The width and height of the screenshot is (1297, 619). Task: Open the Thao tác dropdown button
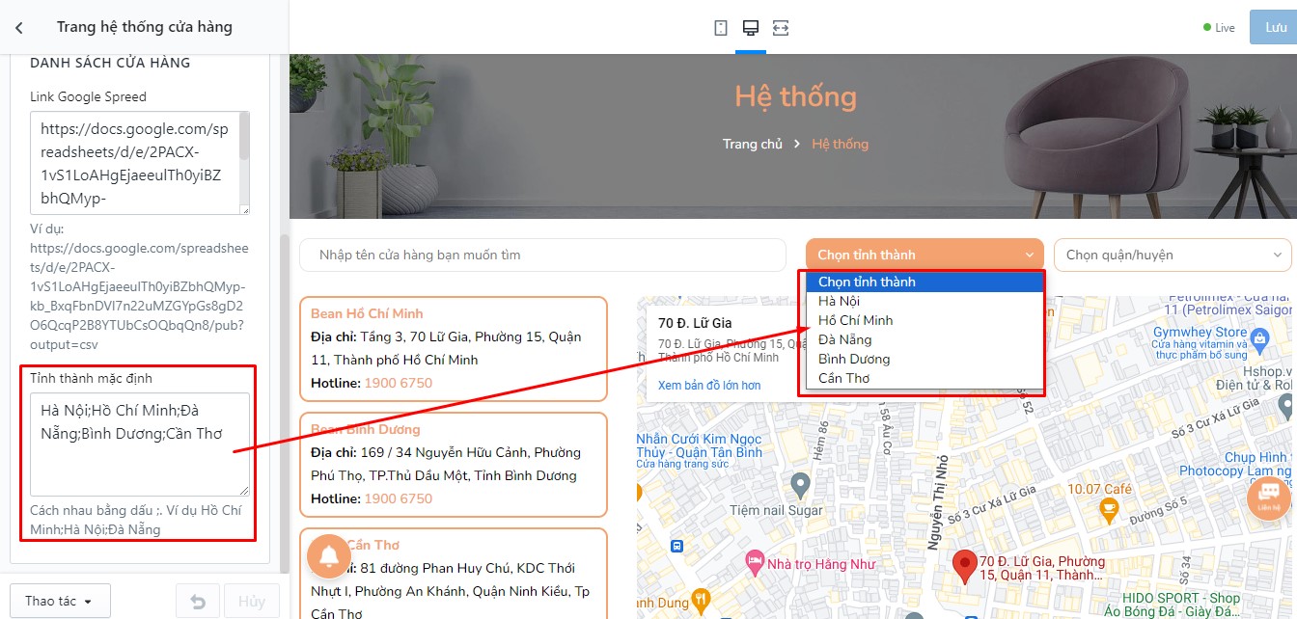point(60,602)
